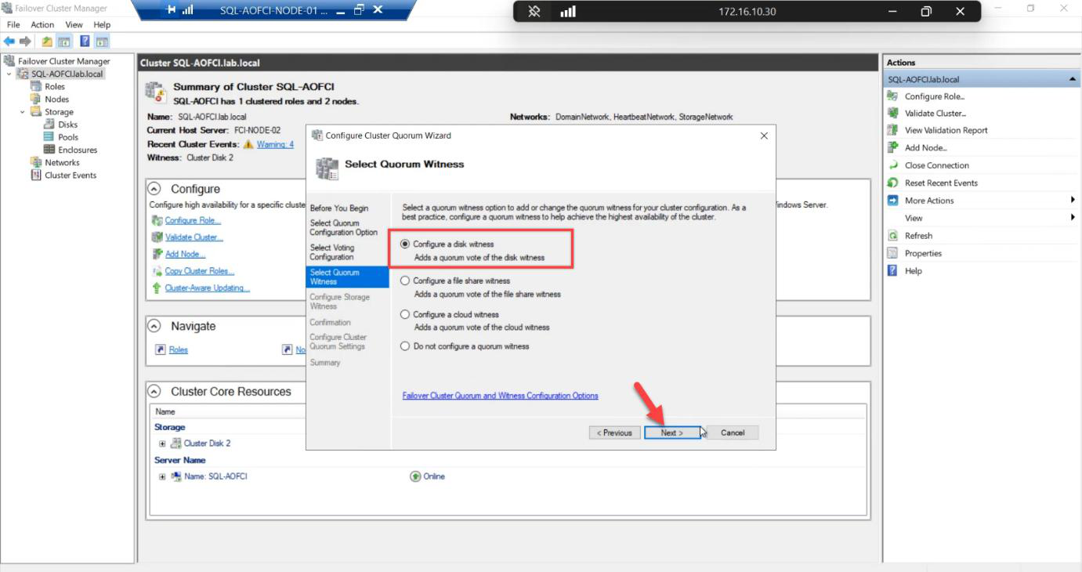
Task: Click the Forward arrow in the toolbar
Action: pyautogui.click(x=25, y=42)
